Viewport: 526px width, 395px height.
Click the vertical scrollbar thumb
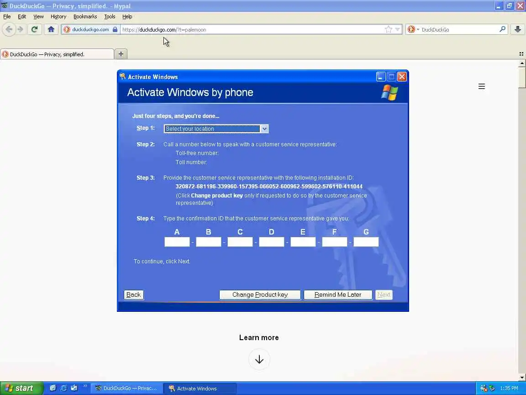[x=522, y=77]
